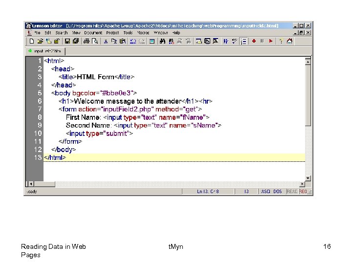Click the closing </html> tag on line 13
Screen dimensions: 352x264
[55, 158]
